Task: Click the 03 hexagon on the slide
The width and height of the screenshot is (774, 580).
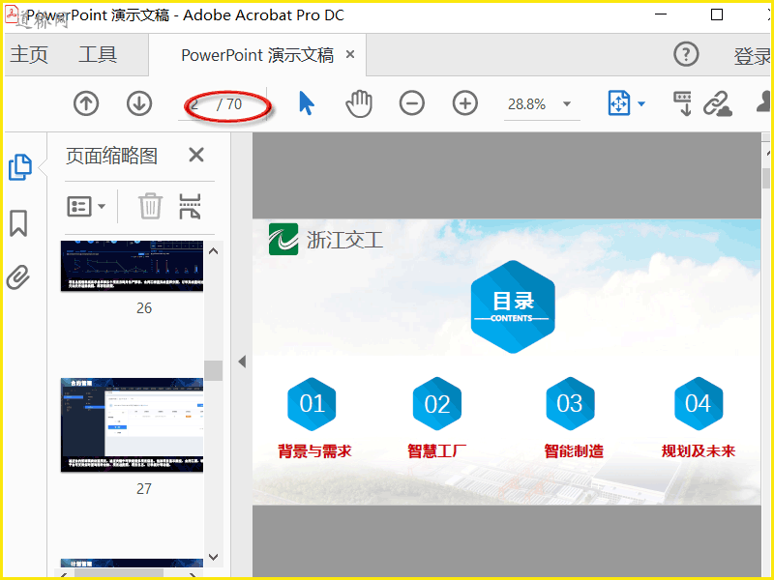Action: pos(570,403)
